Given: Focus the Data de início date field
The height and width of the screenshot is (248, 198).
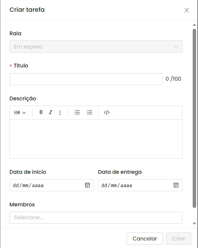Looking at the screenshot, I should click(51, 185).
